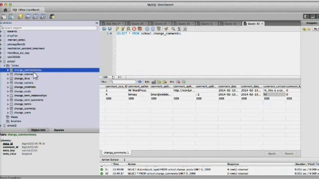The height and width of the screenshot is (179, 319).
Task: Open find panel magnifier icon
Action: pos(173,29)
